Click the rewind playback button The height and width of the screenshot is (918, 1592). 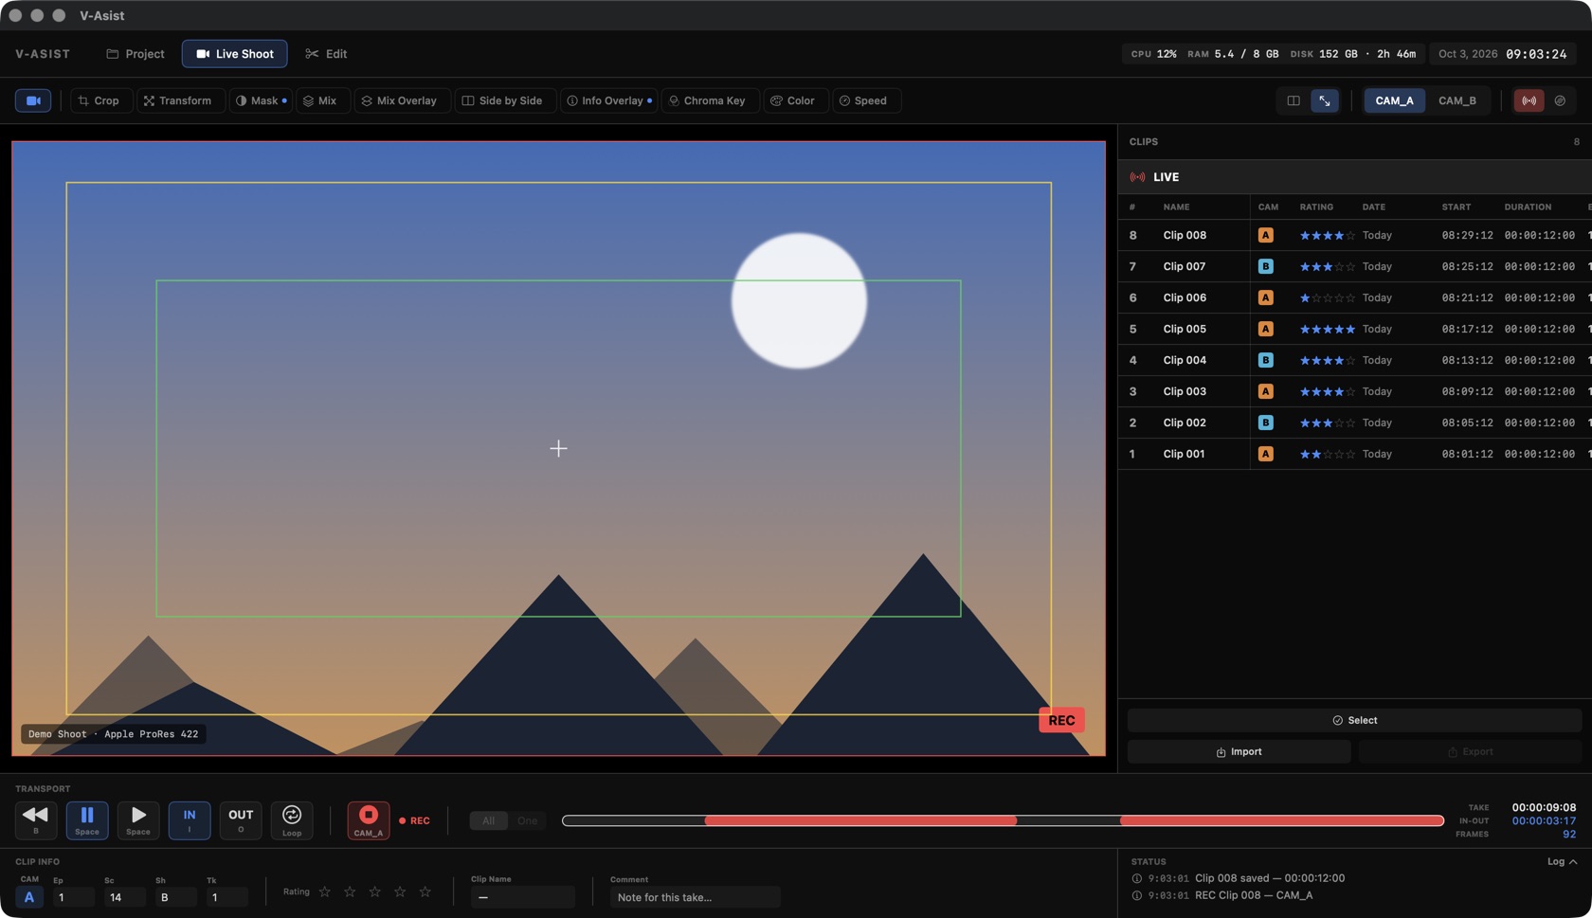pos(36,820)
